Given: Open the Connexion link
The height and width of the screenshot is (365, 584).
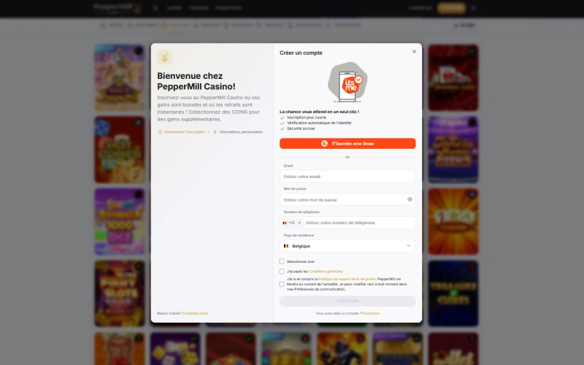Looking at the screenshot, I should click(x=371, y=313).
